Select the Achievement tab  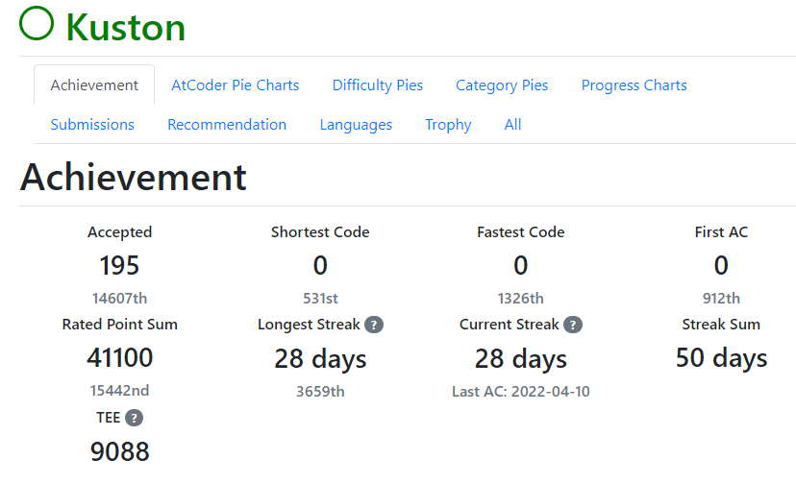click(94, 85)
